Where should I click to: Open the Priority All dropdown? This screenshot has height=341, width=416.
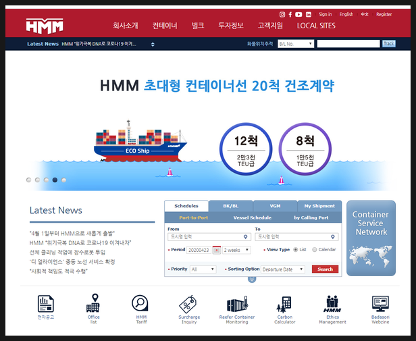[203, 269]
